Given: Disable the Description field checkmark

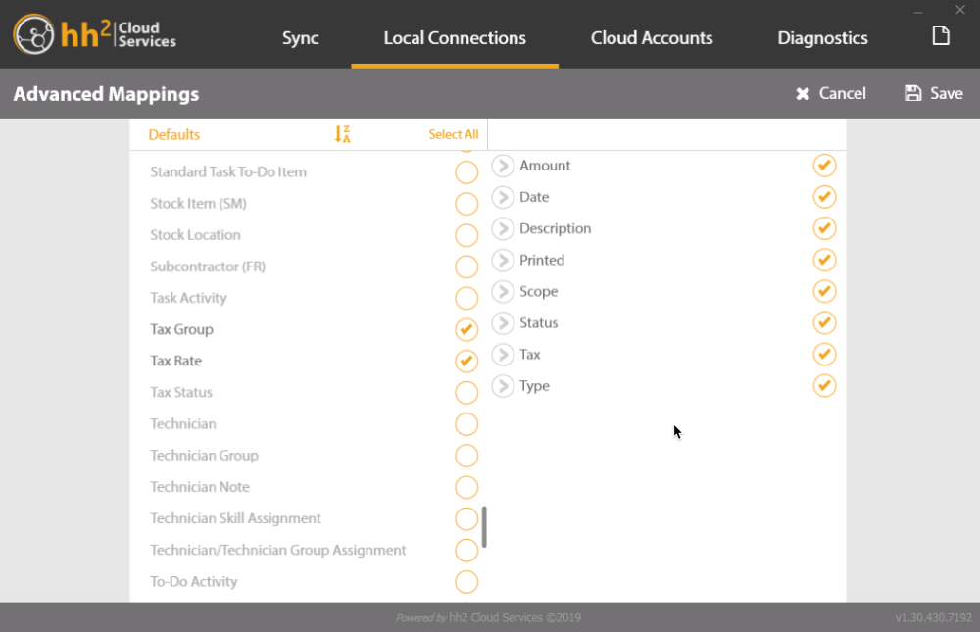Looking at the screenshot, I should (x=824, y=228).
